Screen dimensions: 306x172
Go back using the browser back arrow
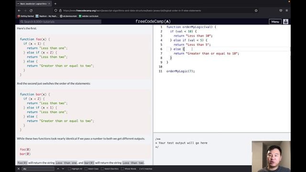[19, 11]
